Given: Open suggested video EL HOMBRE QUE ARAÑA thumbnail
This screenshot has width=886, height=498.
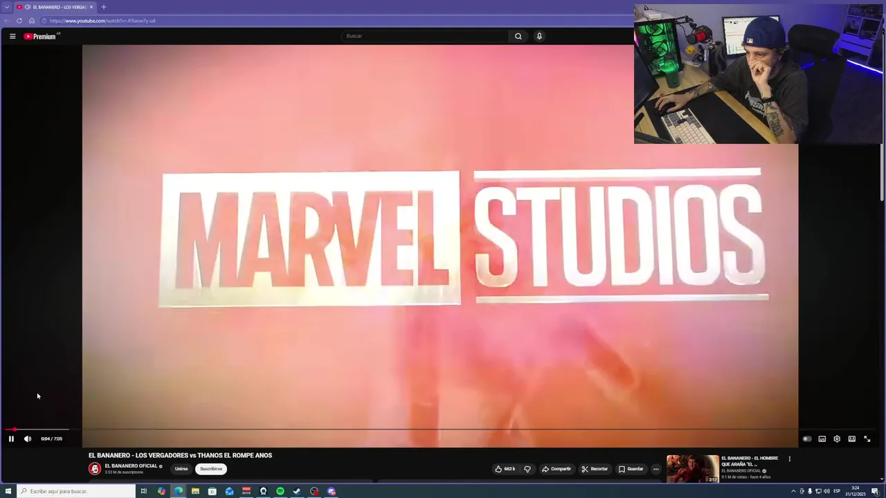Looking at the screenshot, I should pos(692,469).
